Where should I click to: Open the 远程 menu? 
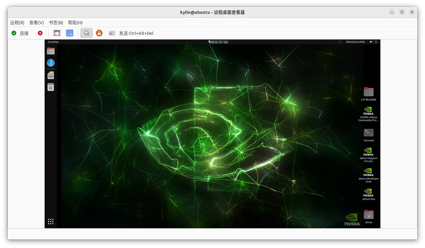(17, 22)
